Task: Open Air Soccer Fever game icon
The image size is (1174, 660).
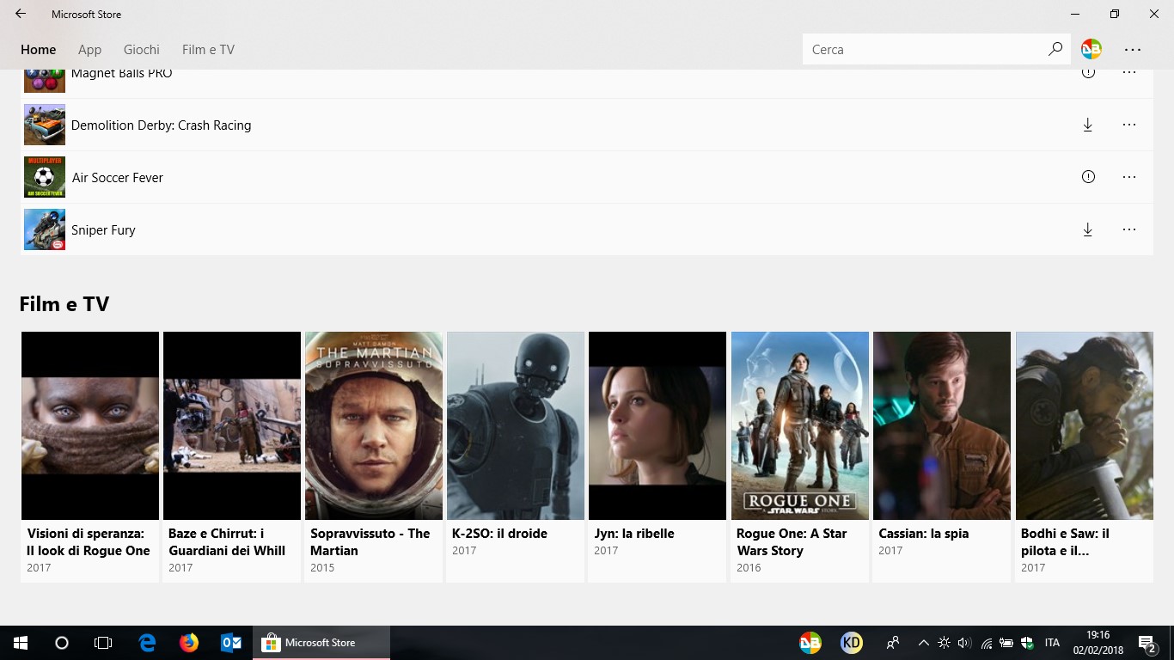Action: (x=45, y=177)
